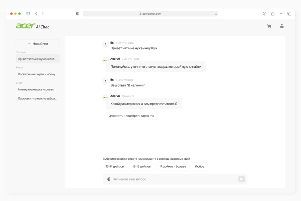Click the '2 минуты назад' timestamp
The height and width of the screenshot is (201, 301).
[x=130, y=59]
